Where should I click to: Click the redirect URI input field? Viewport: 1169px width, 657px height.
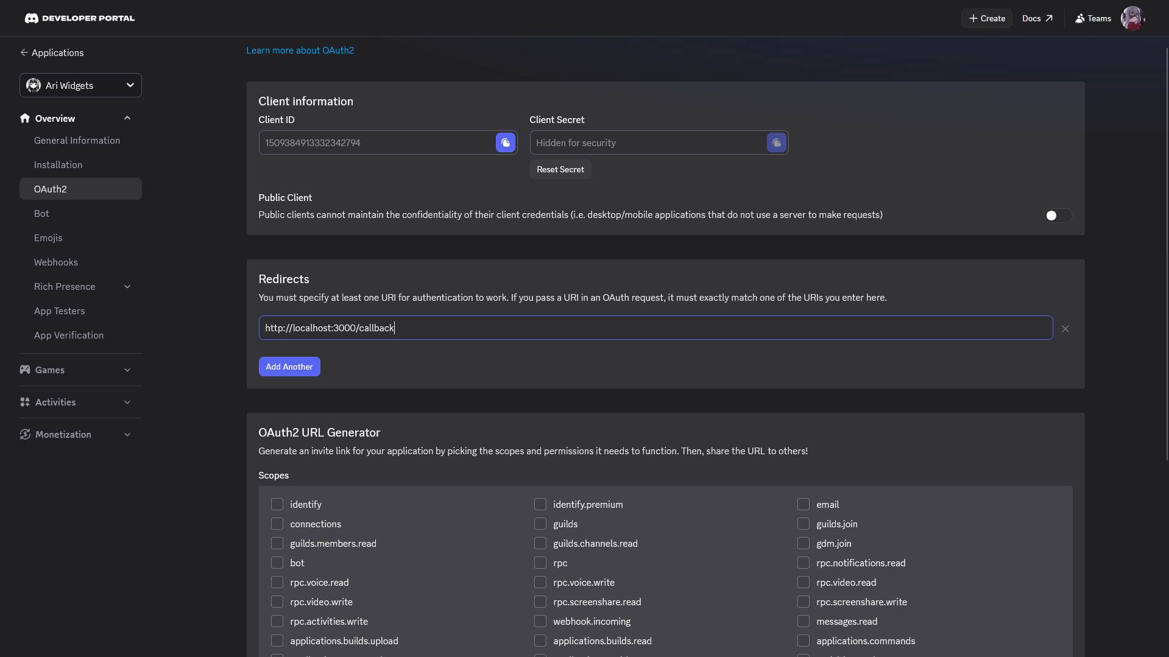coord(655,328)
